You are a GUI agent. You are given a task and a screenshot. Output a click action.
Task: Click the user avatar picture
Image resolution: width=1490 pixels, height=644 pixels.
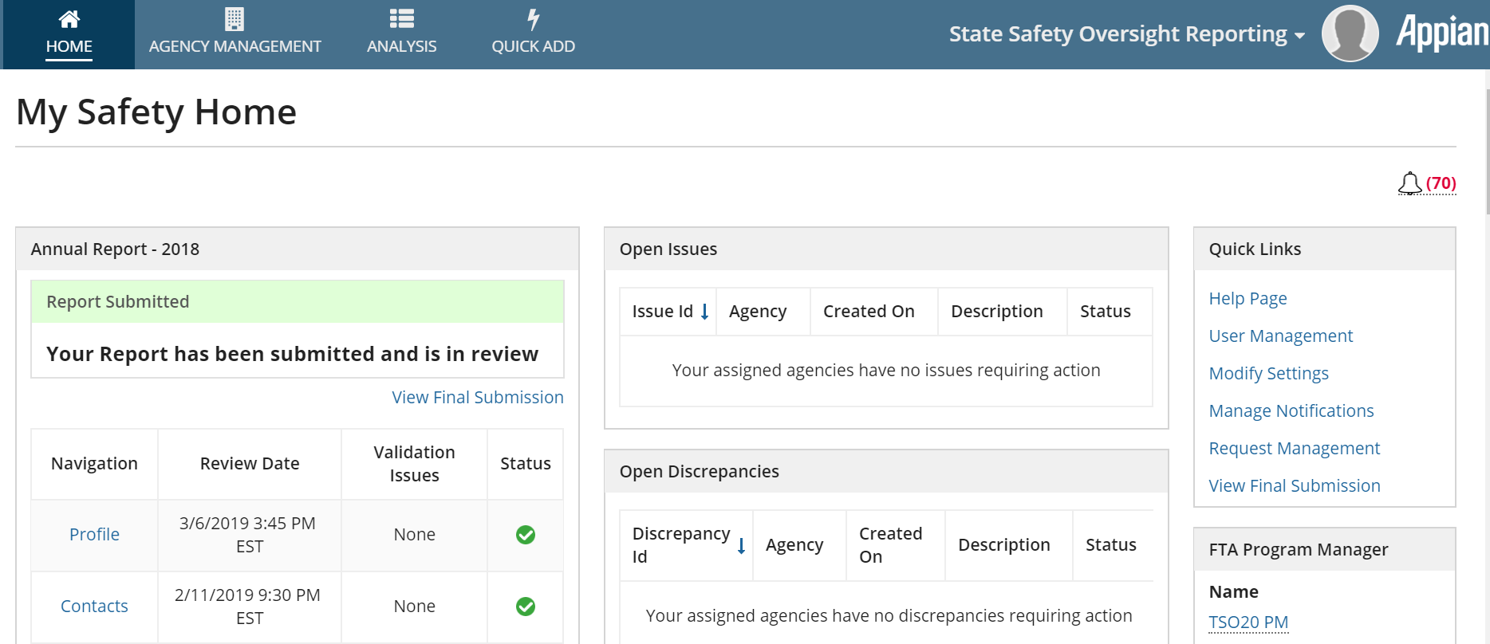click(1350, 33)
